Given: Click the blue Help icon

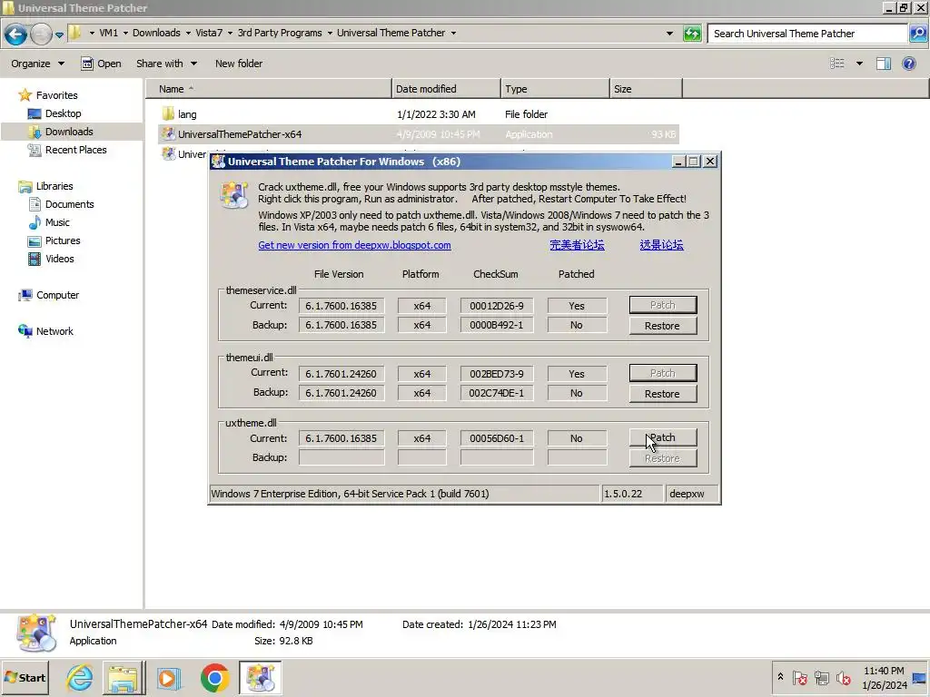Looking at the screenshot, I should [908, 64].
